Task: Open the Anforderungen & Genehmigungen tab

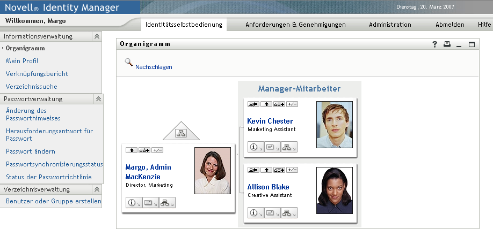Action: coord(295,25)
